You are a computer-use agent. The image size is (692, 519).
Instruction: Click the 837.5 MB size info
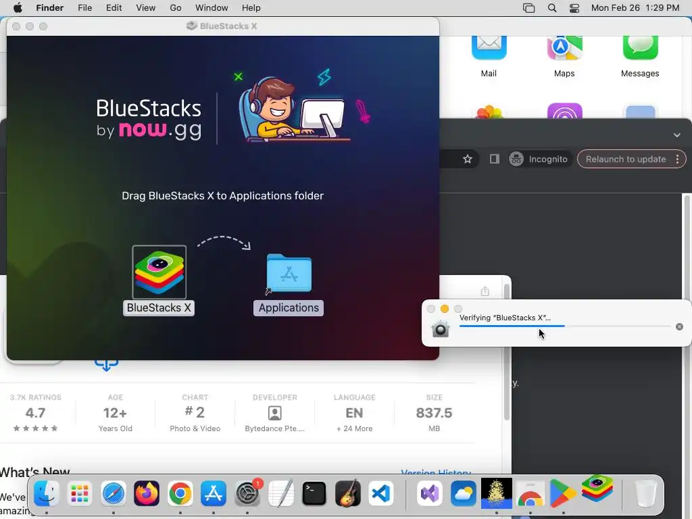(435, 413)
